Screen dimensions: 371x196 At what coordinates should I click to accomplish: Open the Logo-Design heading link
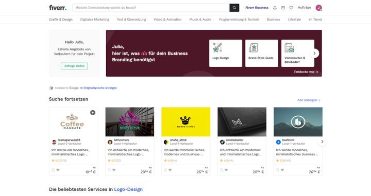click(x=128, y=189)
